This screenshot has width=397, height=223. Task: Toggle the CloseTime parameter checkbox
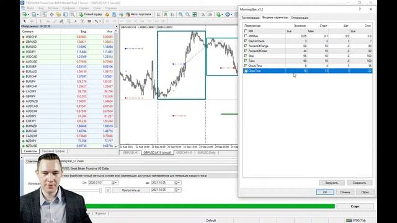246,71
